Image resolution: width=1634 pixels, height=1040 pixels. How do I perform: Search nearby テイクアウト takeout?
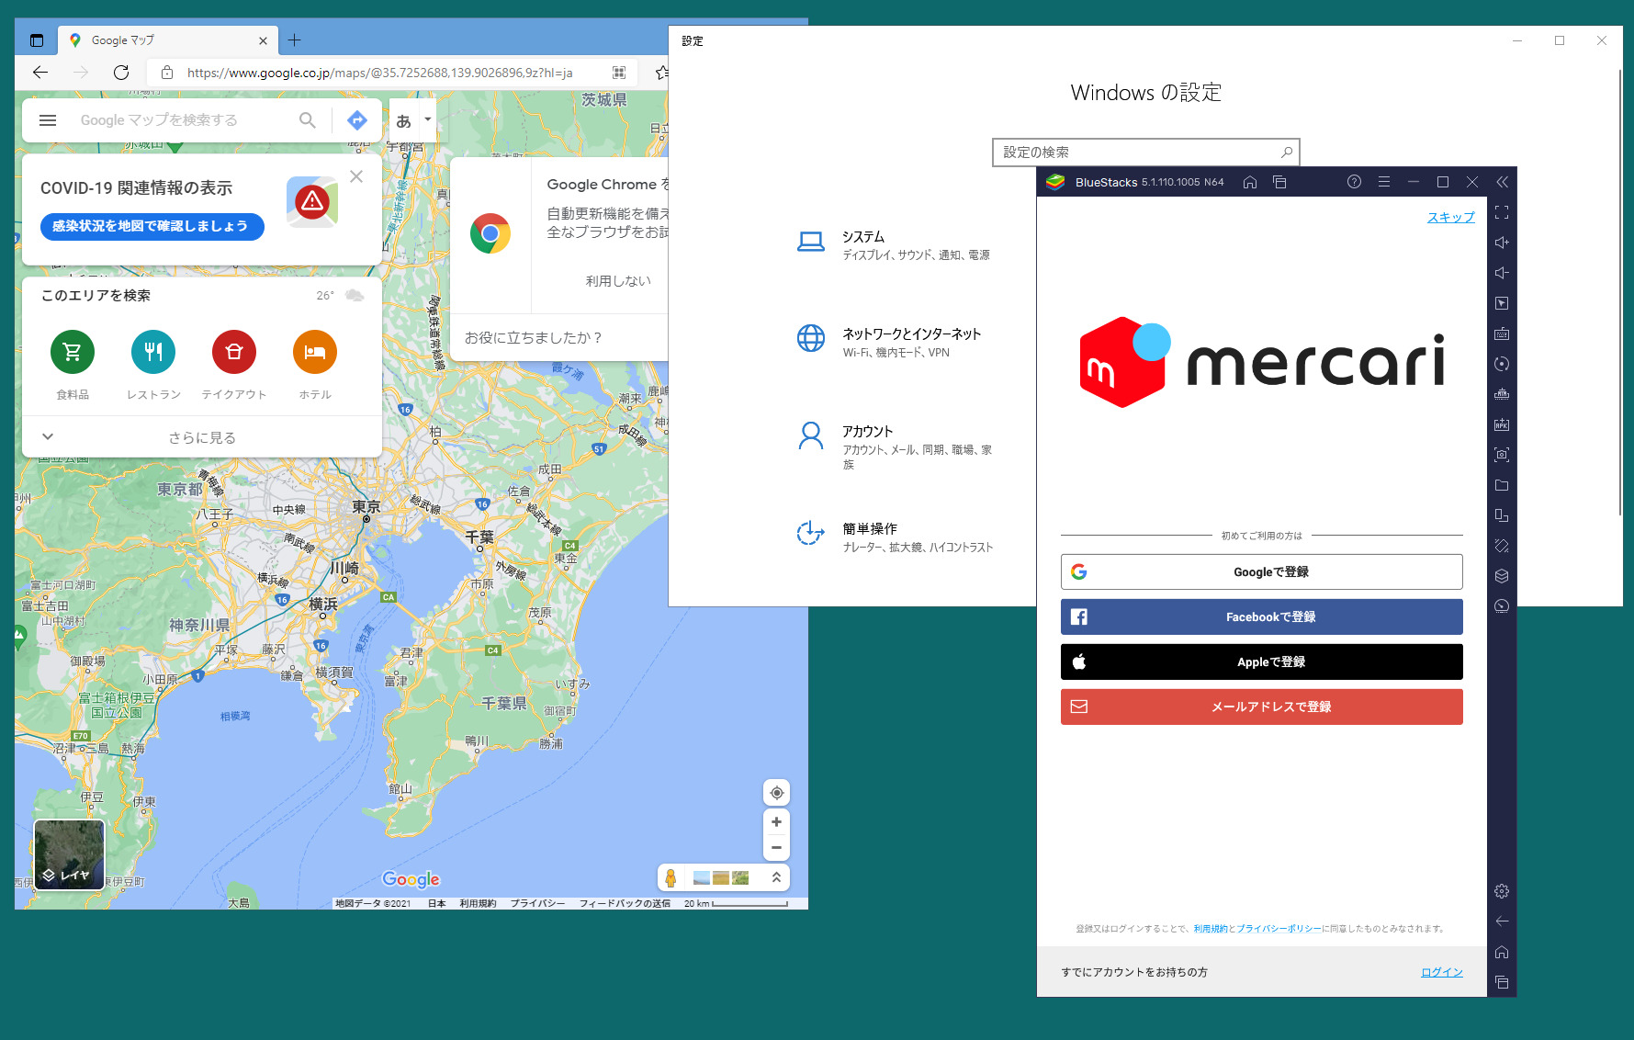(234, 365)
